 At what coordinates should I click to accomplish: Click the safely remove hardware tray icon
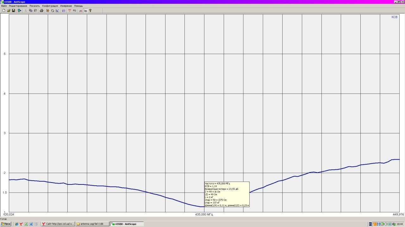point(394,224)
